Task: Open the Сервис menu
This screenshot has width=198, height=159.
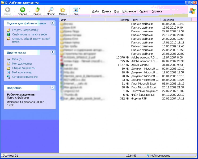Action: click(x=144, y=11)
